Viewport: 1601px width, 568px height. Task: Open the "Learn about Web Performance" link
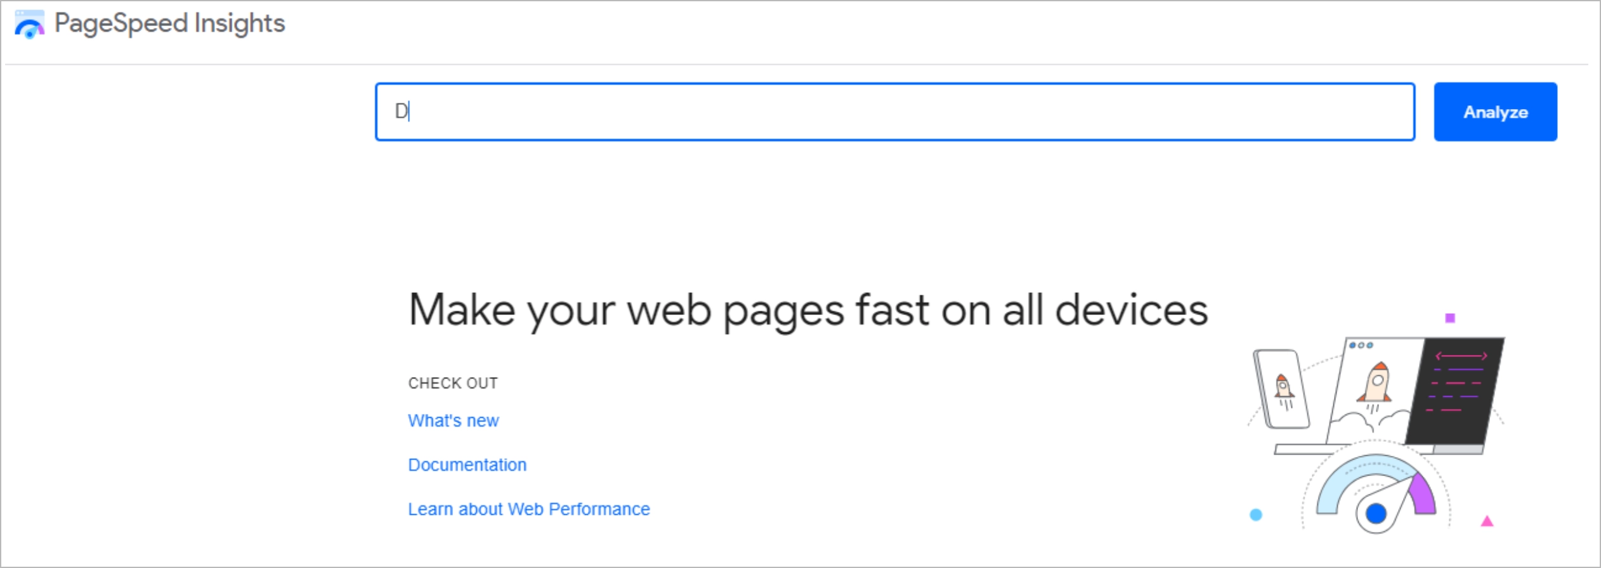(529, 508)
